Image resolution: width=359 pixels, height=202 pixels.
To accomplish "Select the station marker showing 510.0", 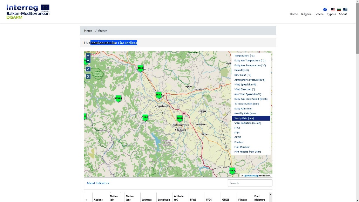I will click(x=140, y=68).
